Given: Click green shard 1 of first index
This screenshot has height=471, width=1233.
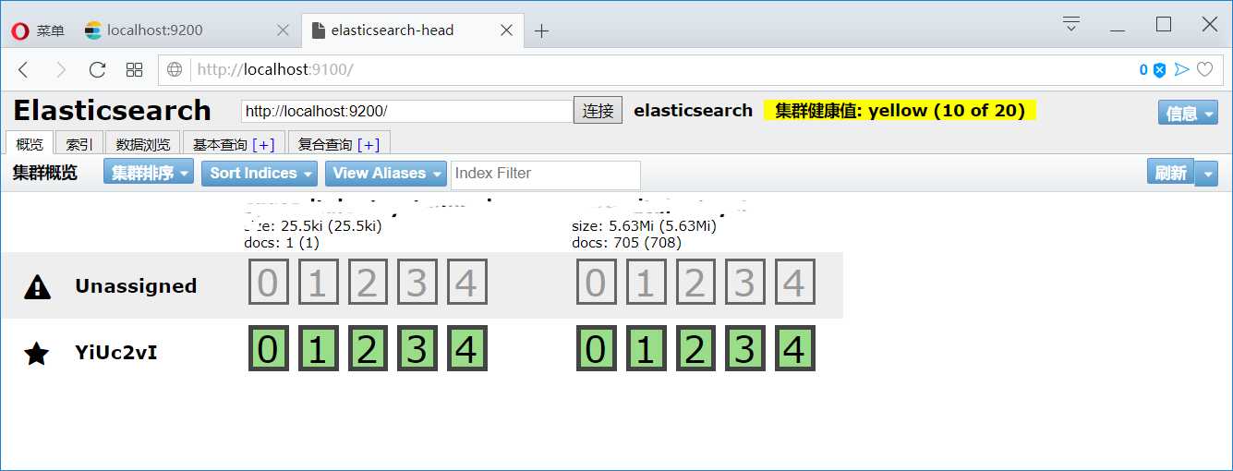Looking at the screenshot, I should [318, 349].
